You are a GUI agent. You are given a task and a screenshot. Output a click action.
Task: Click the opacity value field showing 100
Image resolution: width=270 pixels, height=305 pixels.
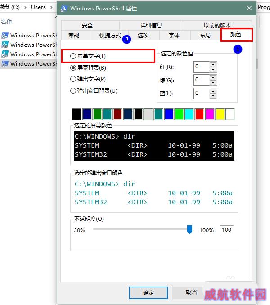[227, 230]
